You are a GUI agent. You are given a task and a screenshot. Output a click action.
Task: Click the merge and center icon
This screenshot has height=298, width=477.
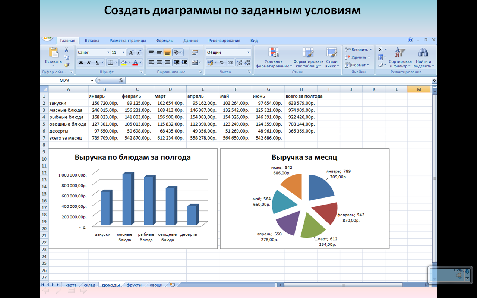coord(195,63)
